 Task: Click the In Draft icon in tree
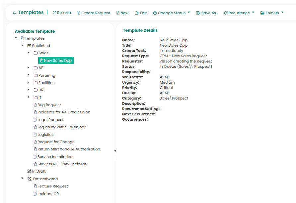click(29, 171)
